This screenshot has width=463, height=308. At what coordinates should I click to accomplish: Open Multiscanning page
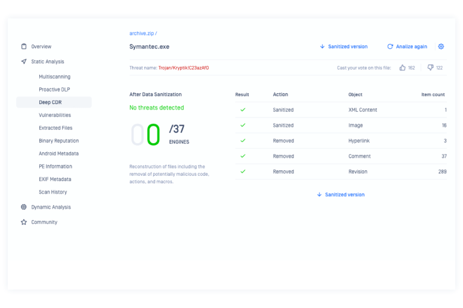point(55,76)
